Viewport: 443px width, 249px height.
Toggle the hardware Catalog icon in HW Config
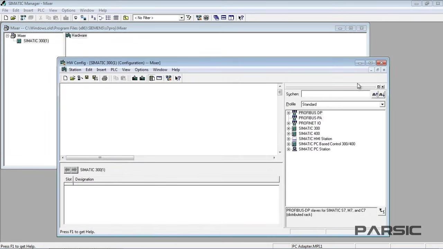pos(152,78)
